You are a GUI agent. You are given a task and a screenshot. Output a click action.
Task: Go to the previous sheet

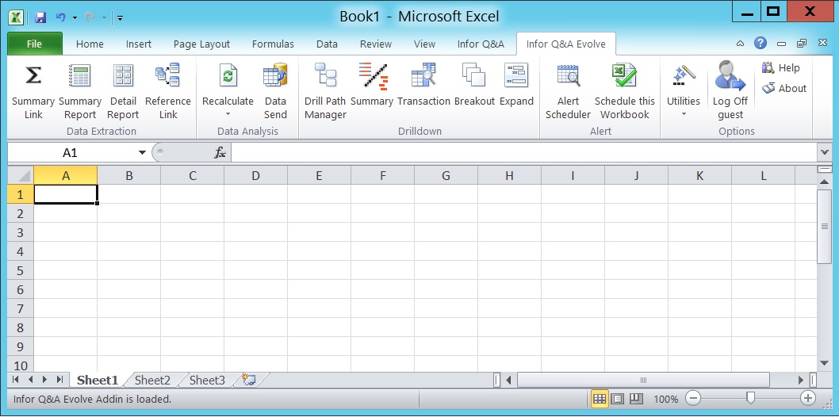[x=30, y=380]
